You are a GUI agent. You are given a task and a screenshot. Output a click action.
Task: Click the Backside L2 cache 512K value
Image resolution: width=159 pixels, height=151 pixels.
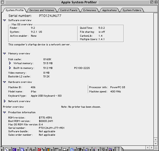(46, 77)
